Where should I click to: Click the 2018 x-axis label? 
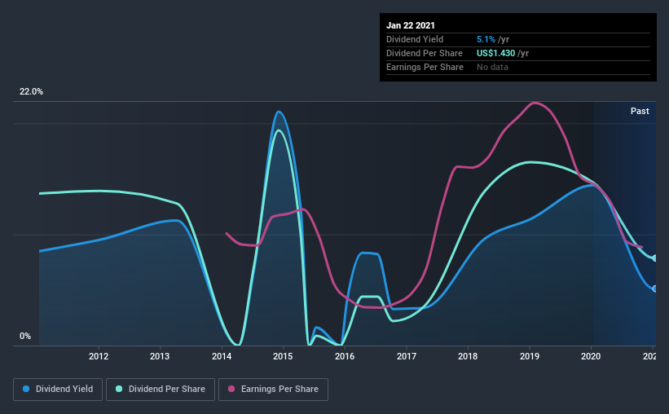point(468,356)
